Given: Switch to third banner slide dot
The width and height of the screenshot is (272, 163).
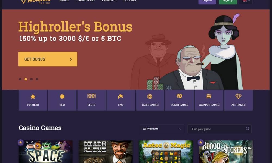Looking at the screenshot, I should (x=31, y=79).
